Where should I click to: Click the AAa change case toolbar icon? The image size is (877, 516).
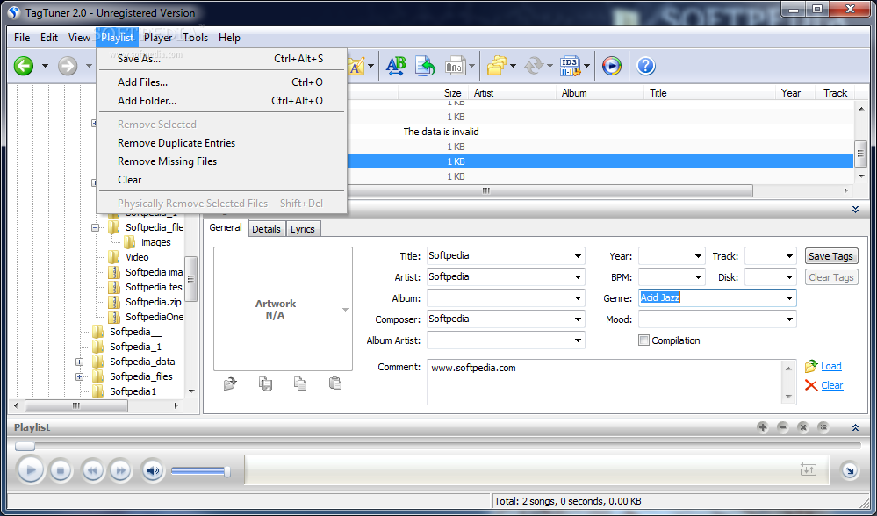[x=455, y=67]
